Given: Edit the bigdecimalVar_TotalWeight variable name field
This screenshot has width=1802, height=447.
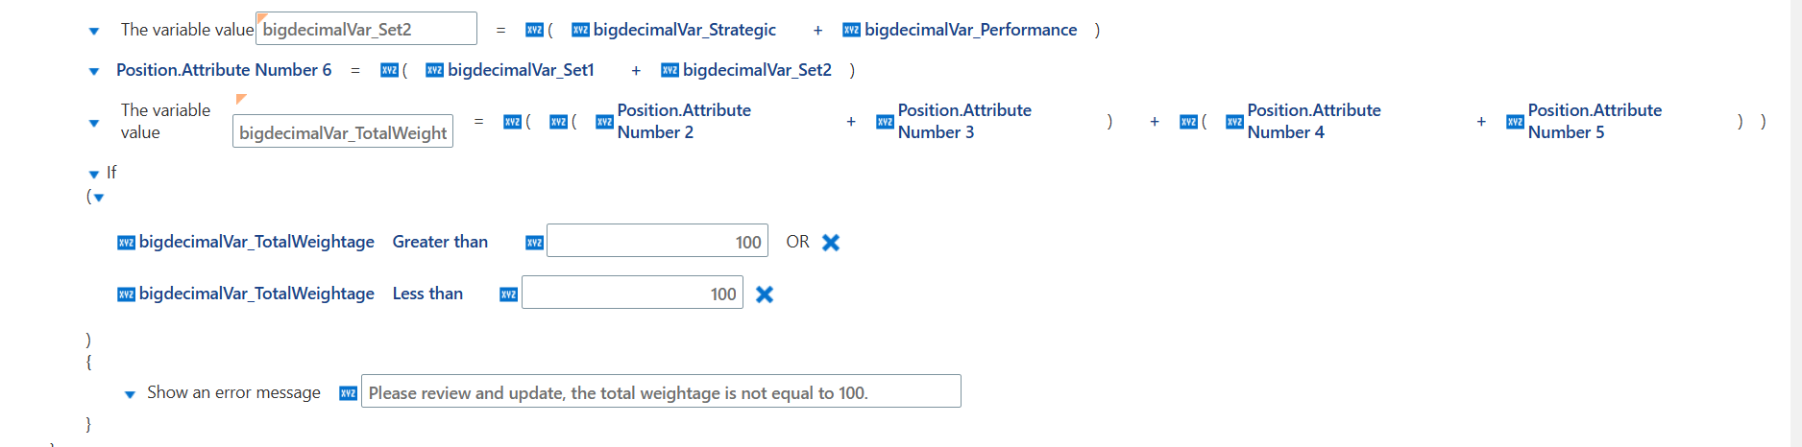Looking at the screenshot, I should pyautogui.click(x=343, y=131).
